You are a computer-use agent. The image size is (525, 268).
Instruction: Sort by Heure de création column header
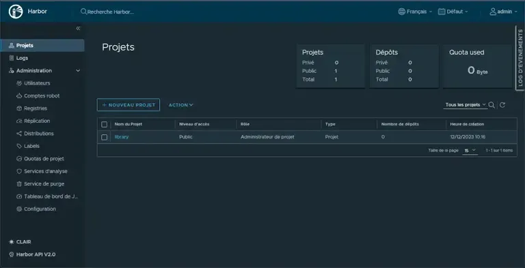[x=467, y=124]
